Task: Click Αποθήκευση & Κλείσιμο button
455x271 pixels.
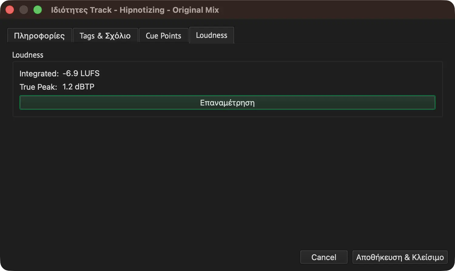Action: 400,257
